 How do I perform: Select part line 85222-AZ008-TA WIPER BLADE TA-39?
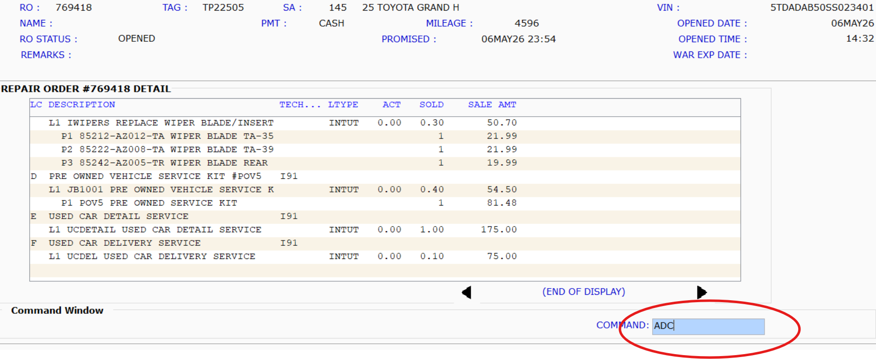click(x=385, y=150)
